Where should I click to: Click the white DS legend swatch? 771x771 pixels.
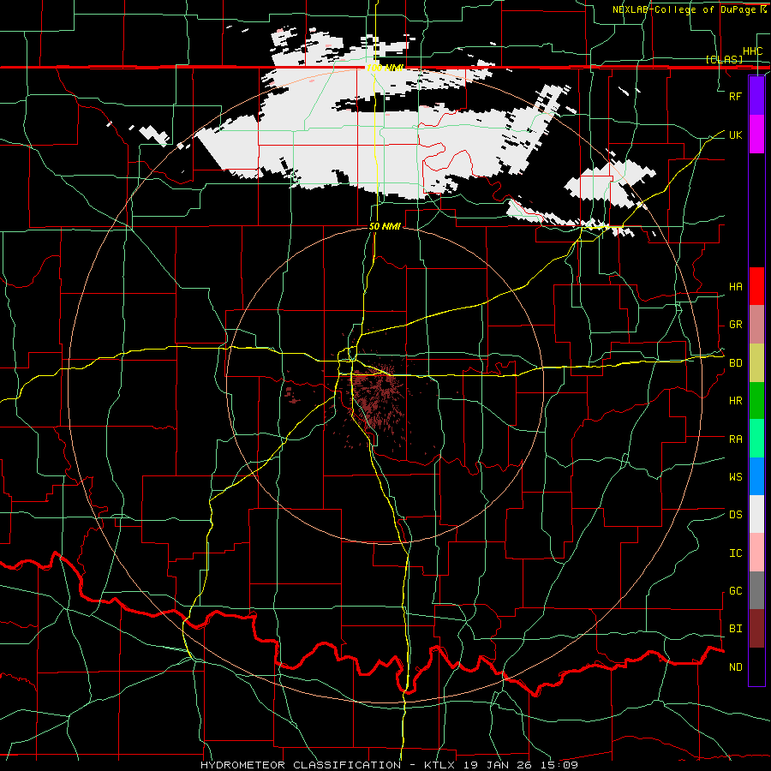point(756,514)
